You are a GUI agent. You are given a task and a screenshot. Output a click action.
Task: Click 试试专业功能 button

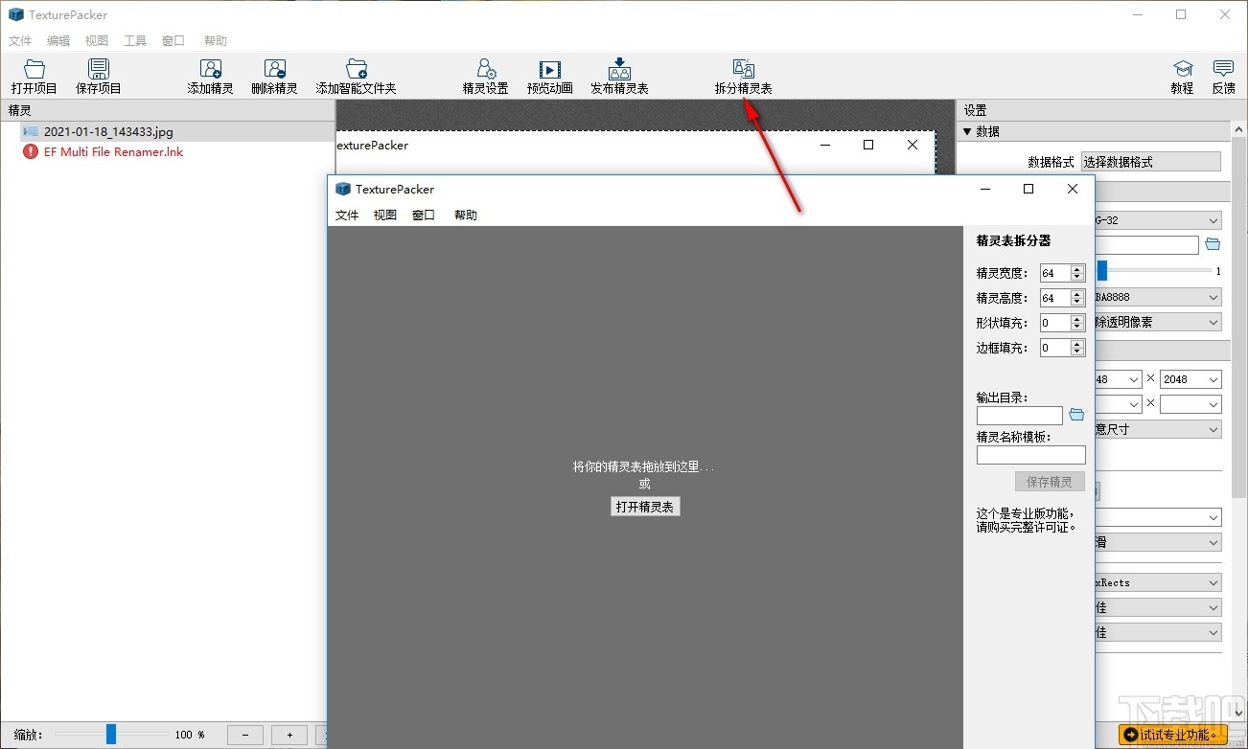[x=1172, y=736]
